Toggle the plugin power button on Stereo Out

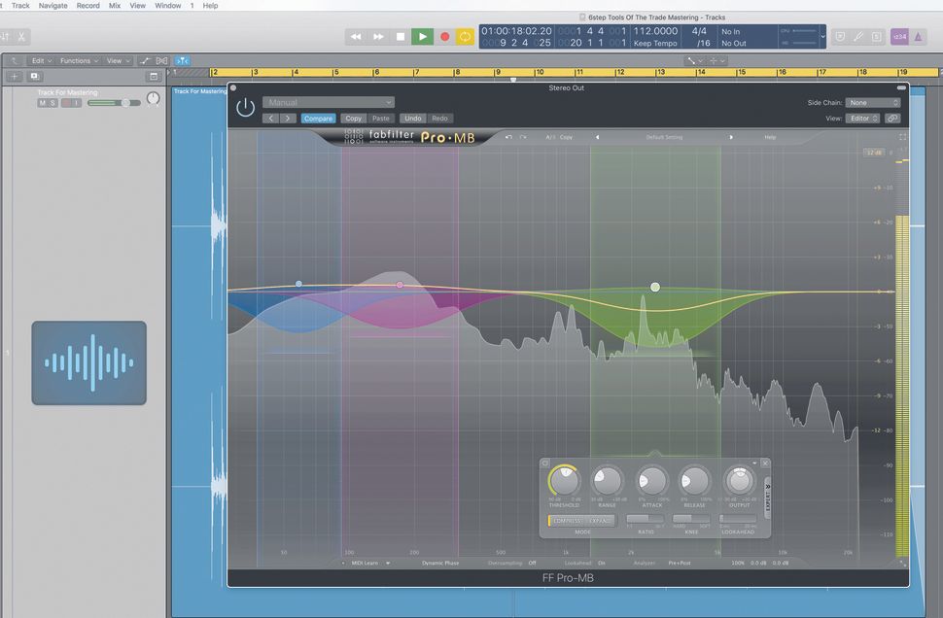point(244,107)
